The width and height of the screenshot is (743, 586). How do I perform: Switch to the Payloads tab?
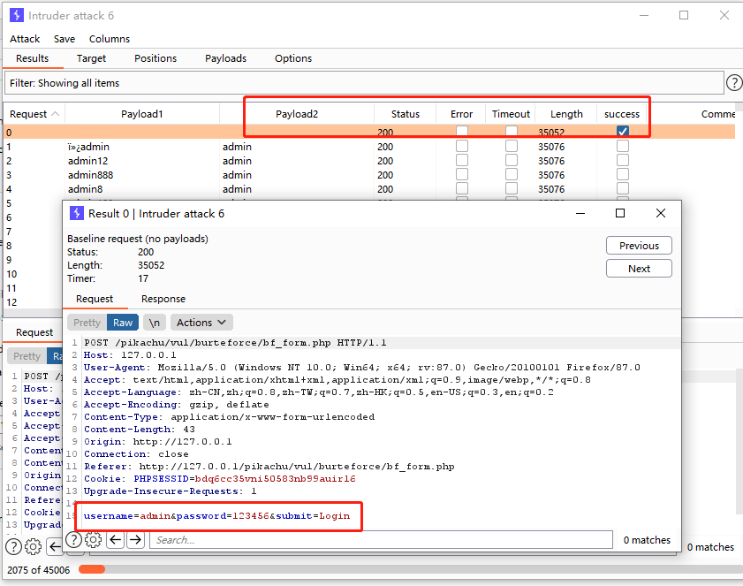[x=225, y=57]
